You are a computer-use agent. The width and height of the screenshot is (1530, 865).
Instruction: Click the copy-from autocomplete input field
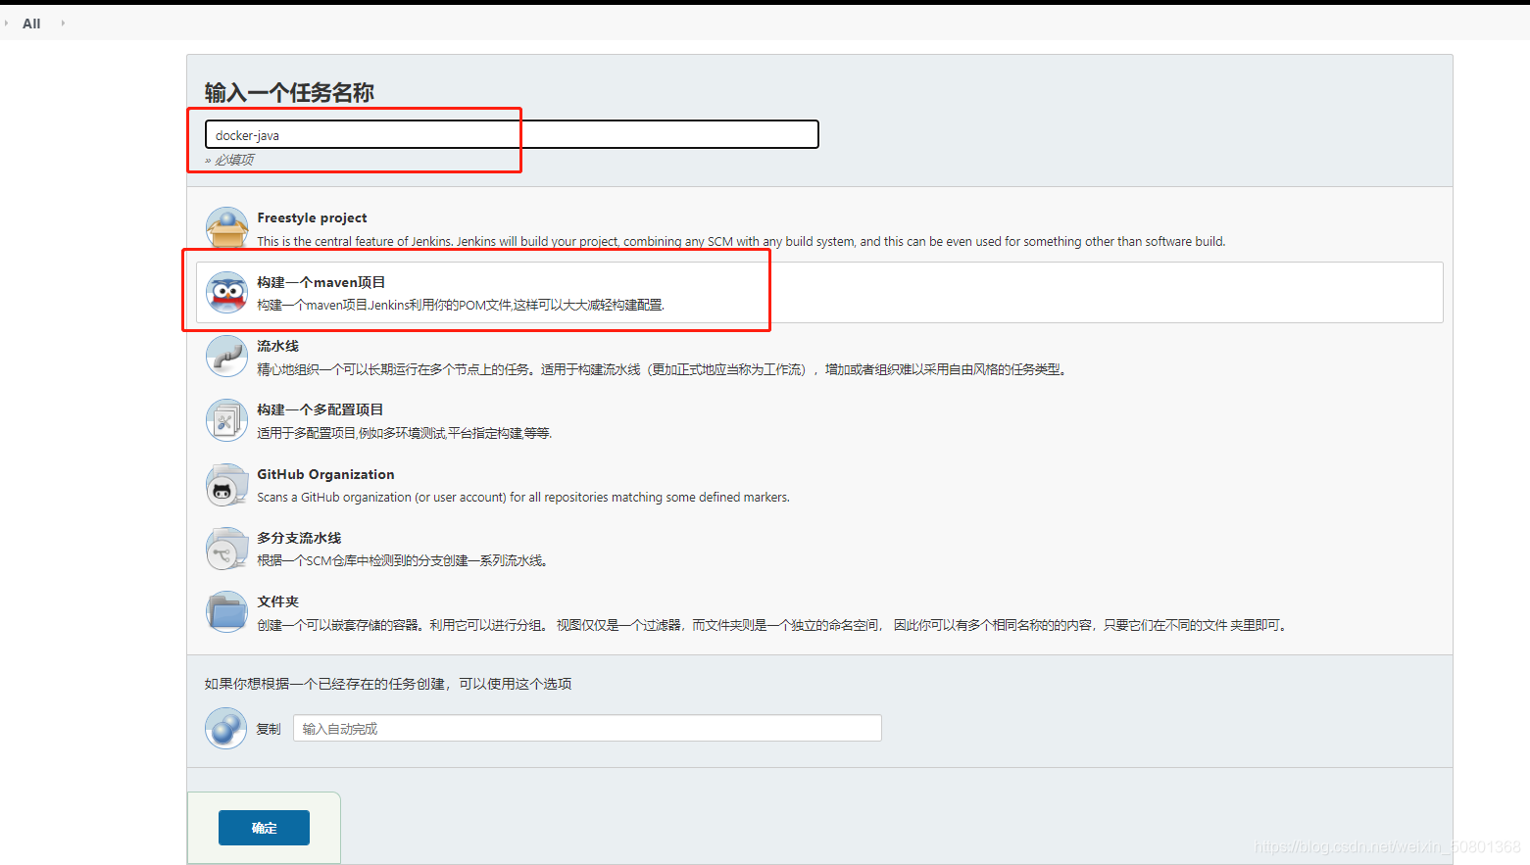pos(587,728)
